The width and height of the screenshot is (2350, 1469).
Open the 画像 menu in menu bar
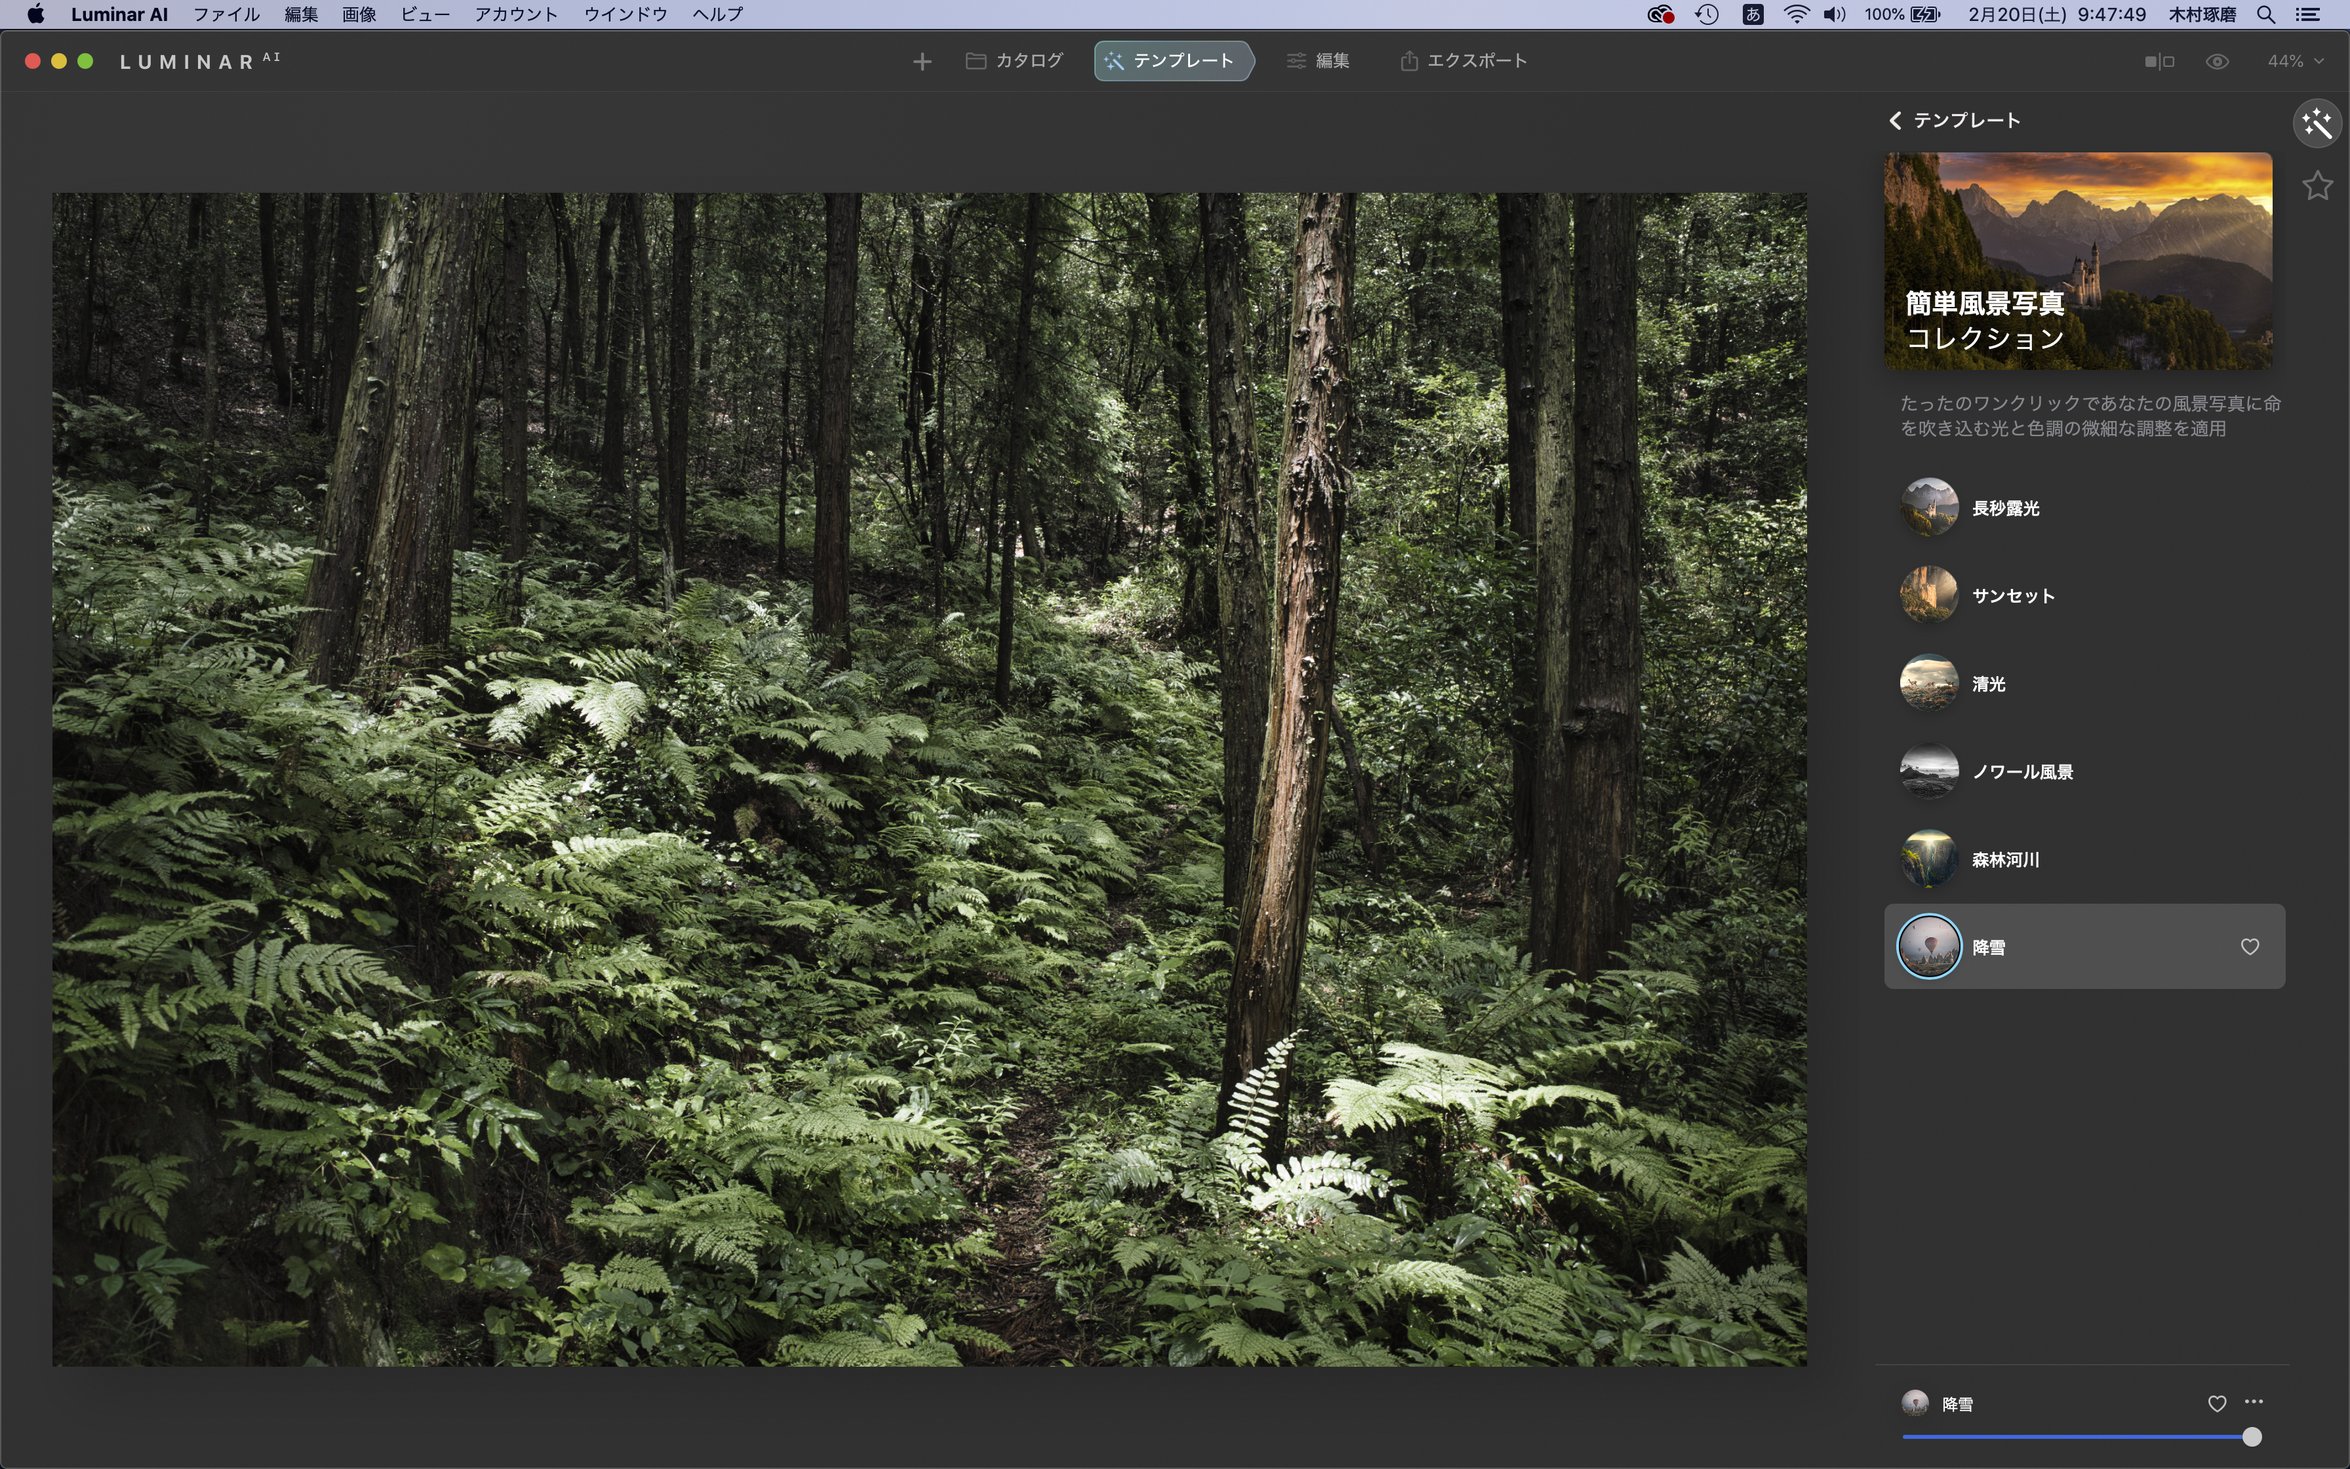[x=358, y=14]
